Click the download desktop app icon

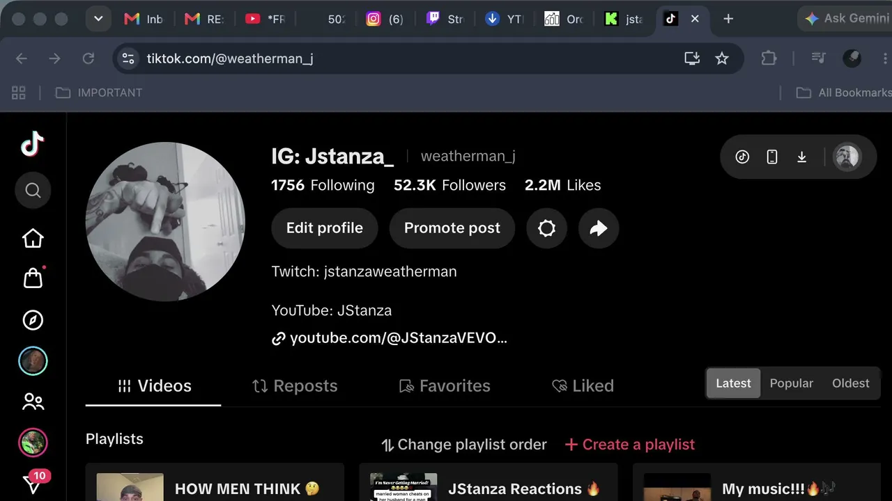click(x=802, y=157)
